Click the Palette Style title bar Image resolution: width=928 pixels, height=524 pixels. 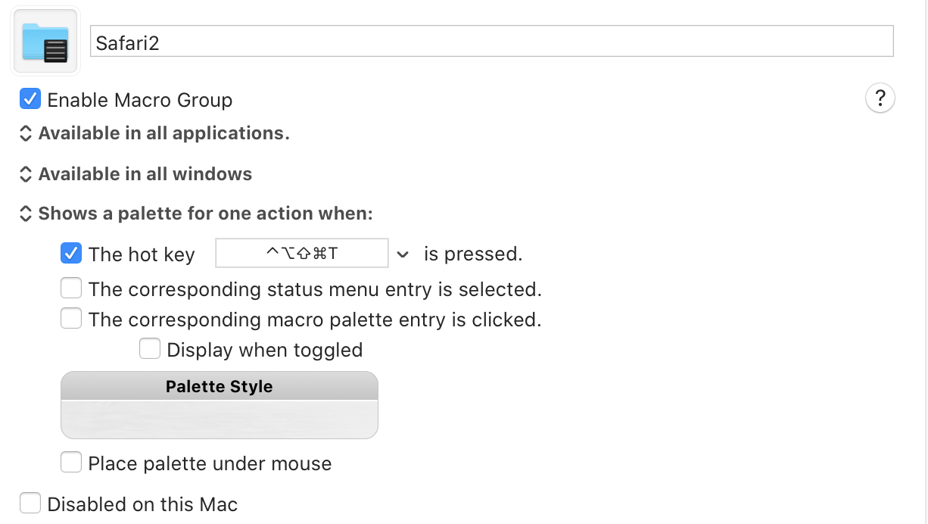pos(219,385)
